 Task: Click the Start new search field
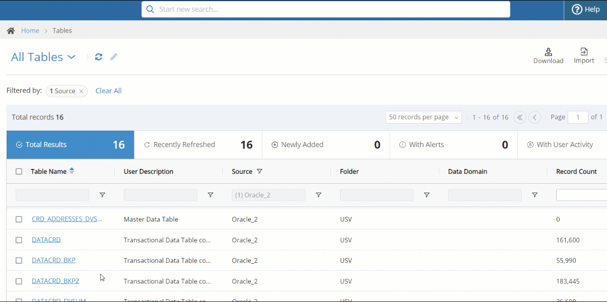[326, 9]
